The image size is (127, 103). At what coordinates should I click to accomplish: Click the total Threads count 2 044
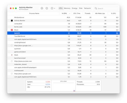click(x=98, y=82)
